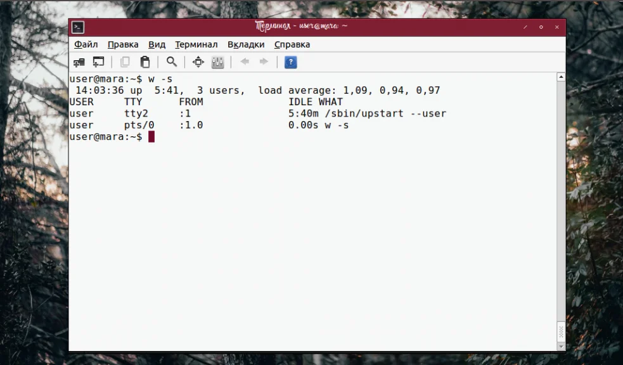Open a new terminal window icon
The width and height of the screenshot is (623, 365).
pos(98,62)
